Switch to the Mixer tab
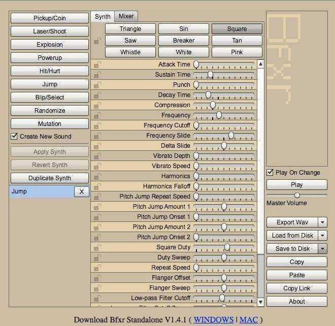Screen dimensions: 335x326 pyautogui.click(x=126, y=16)
